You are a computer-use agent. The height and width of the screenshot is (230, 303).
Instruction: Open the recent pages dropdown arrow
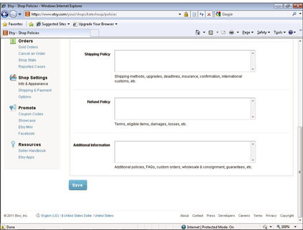(x=20, y=14)
